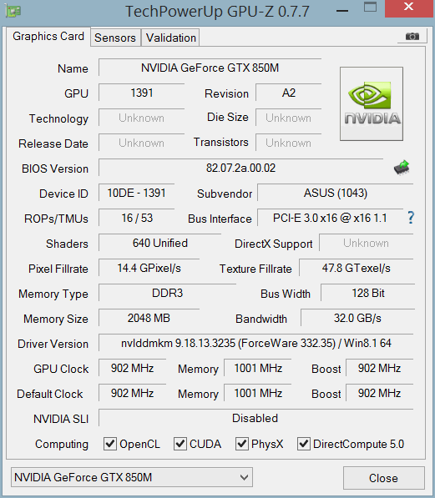Minimize the GPU-Z window

(342, 11)
